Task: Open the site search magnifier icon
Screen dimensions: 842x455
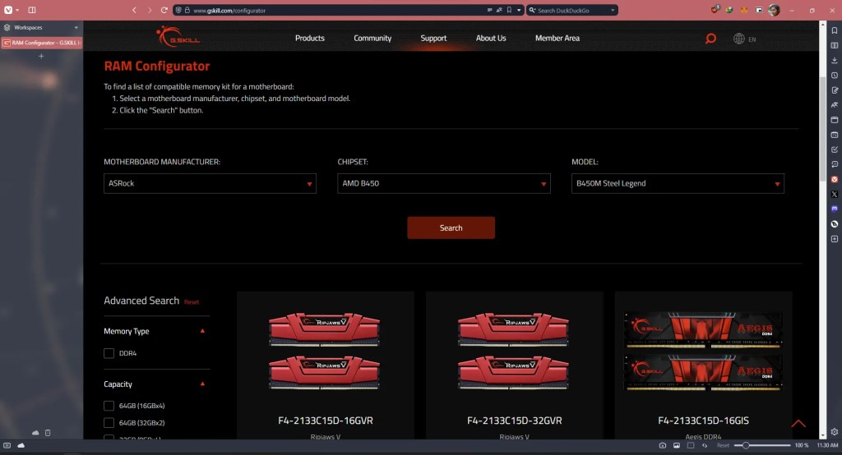Action: click(x=710, y=39)
